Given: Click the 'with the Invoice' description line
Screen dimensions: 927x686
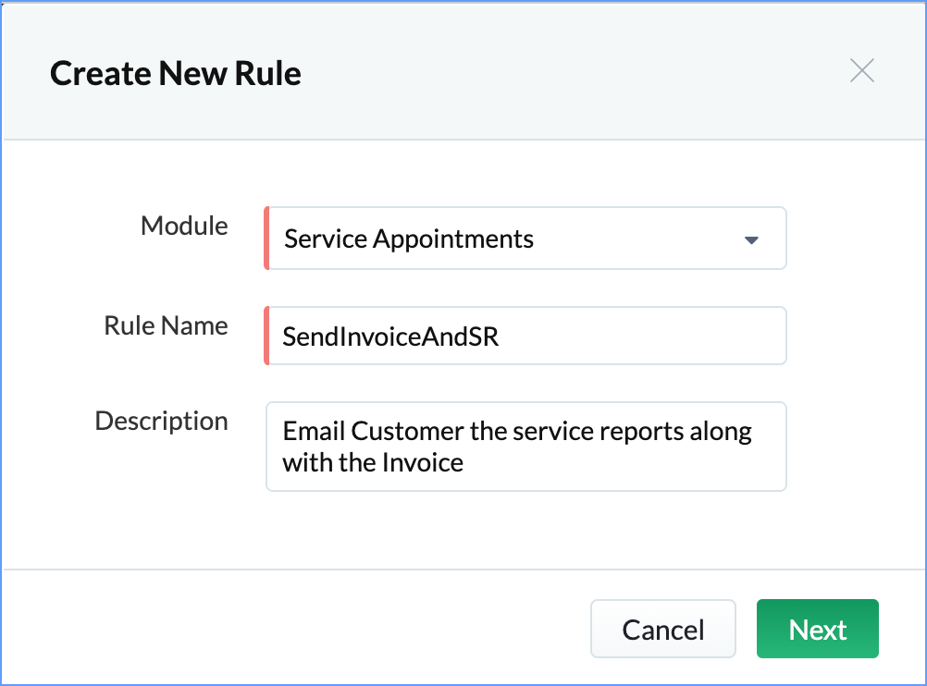Looking at the screenshot, I should pos(373,461).
